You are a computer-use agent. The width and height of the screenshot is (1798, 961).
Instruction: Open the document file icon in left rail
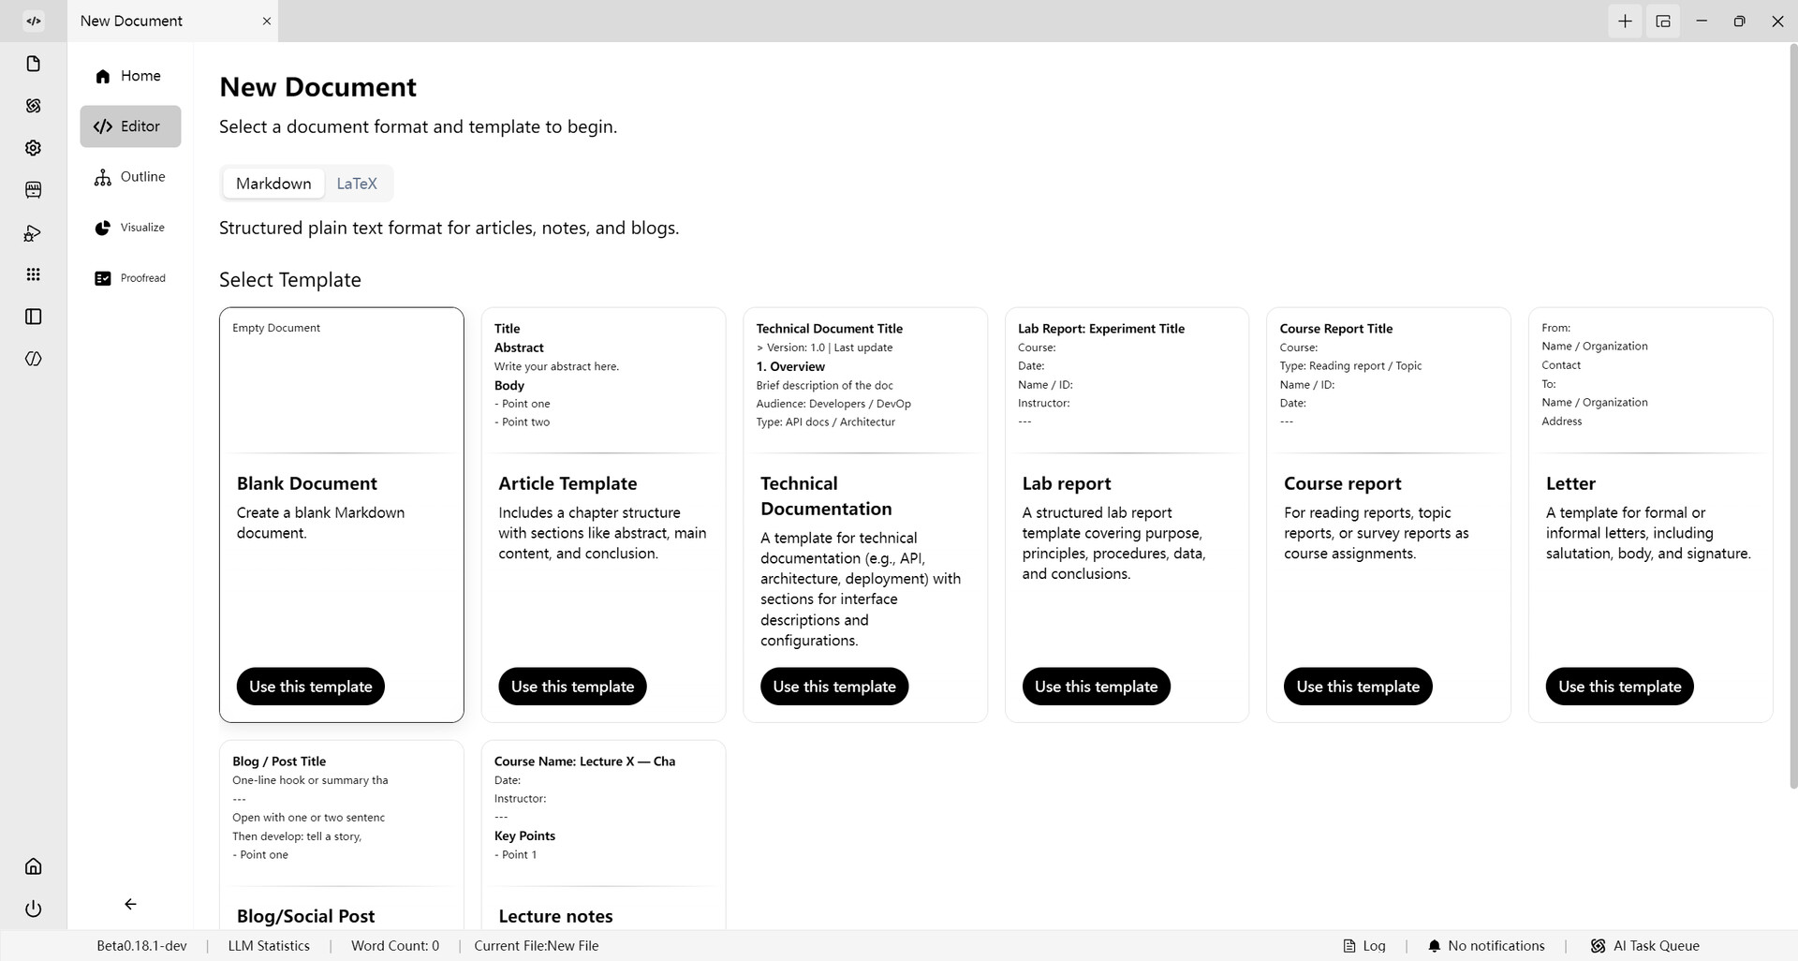34,64
